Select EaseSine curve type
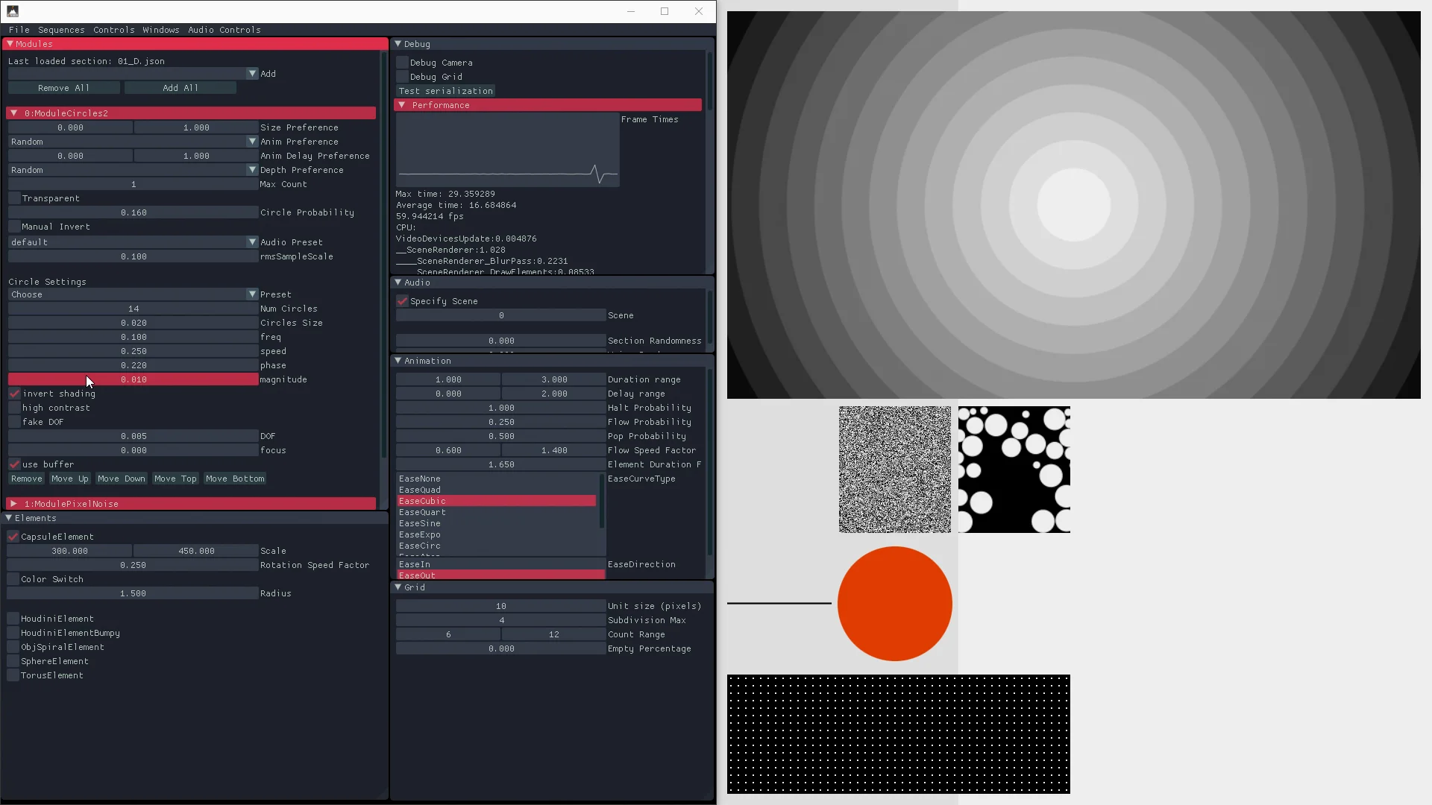 click(496, 523)
